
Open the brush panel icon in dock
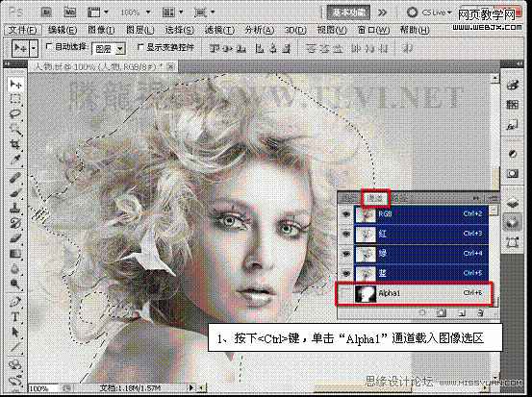513,85
